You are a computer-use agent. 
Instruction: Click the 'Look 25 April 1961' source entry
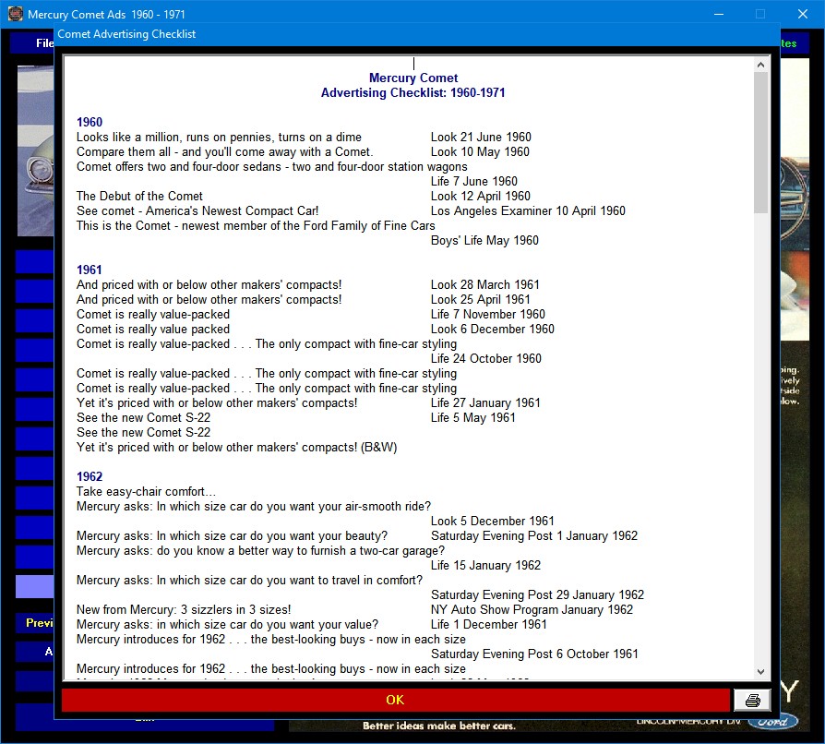481,299
